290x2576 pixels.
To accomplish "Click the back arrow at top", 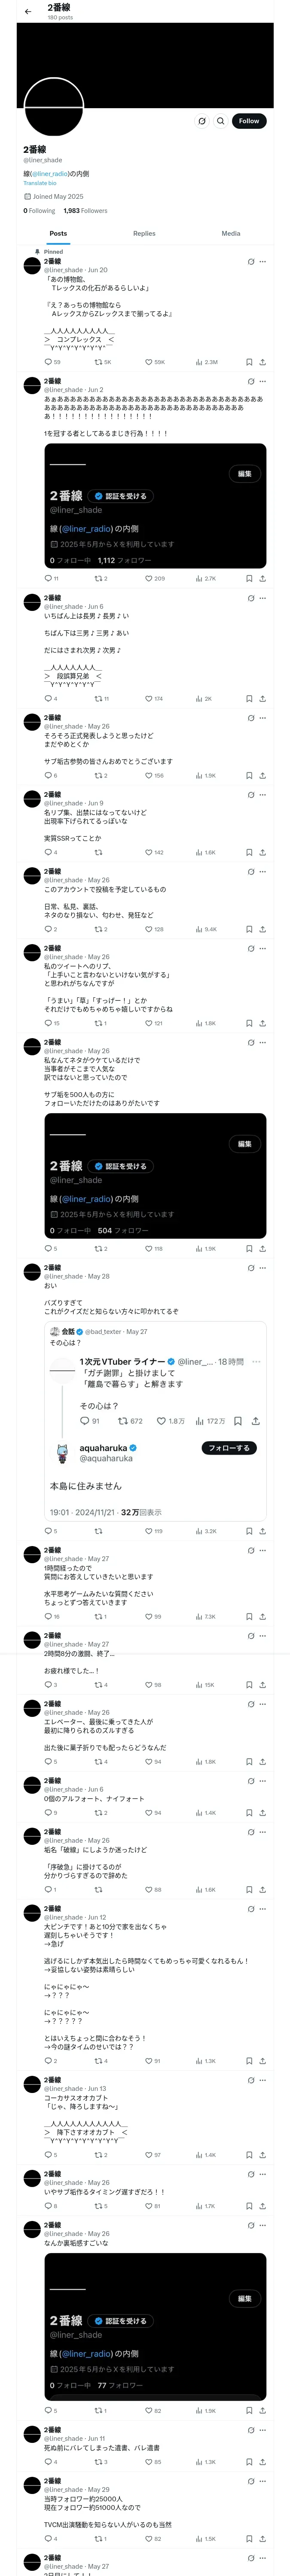I will (28, 12).
